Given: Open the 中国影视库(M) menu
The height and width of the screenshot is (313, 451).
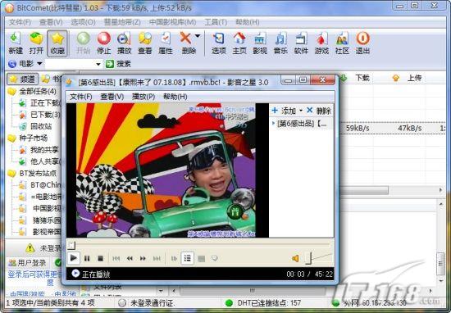Looking at the screenshot, I should click(172, 22).
